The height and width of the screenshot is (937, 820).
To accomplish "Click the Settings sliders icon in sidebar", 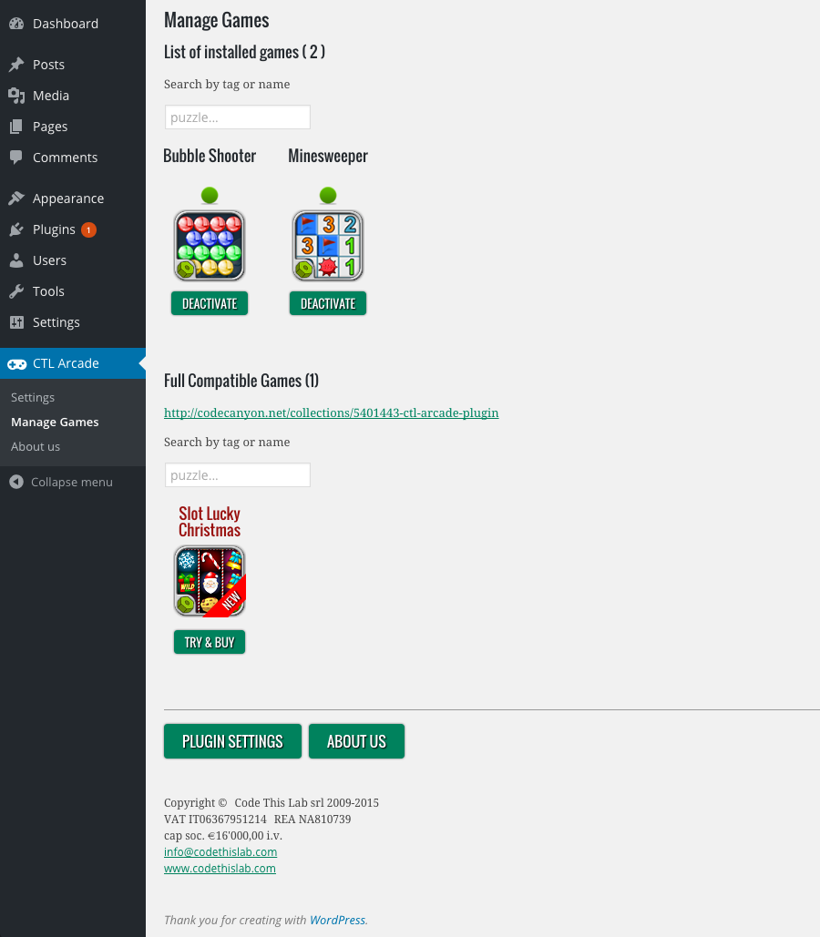I will pyautogui.click(x=16, y=322).
